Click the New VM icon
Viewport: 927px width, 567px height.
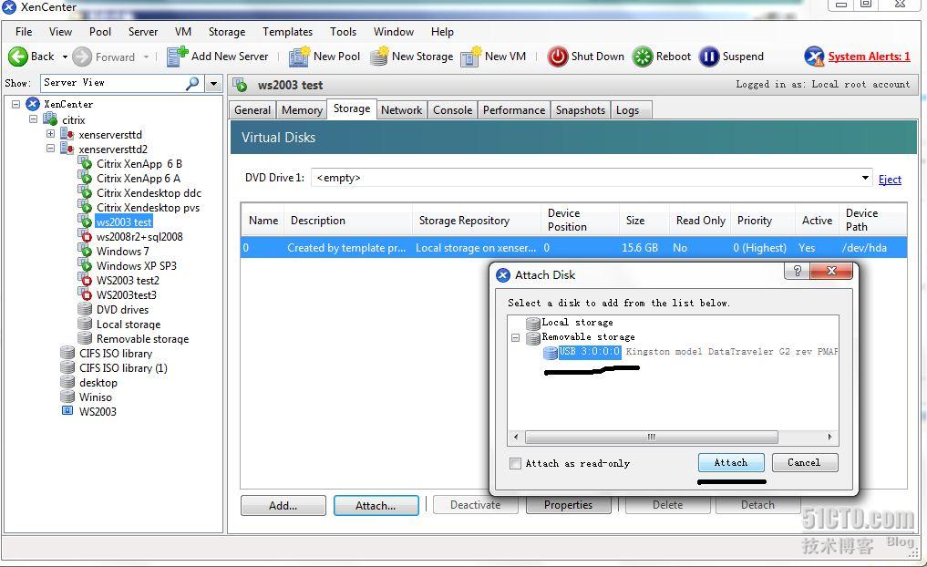(x=471, y=57)
